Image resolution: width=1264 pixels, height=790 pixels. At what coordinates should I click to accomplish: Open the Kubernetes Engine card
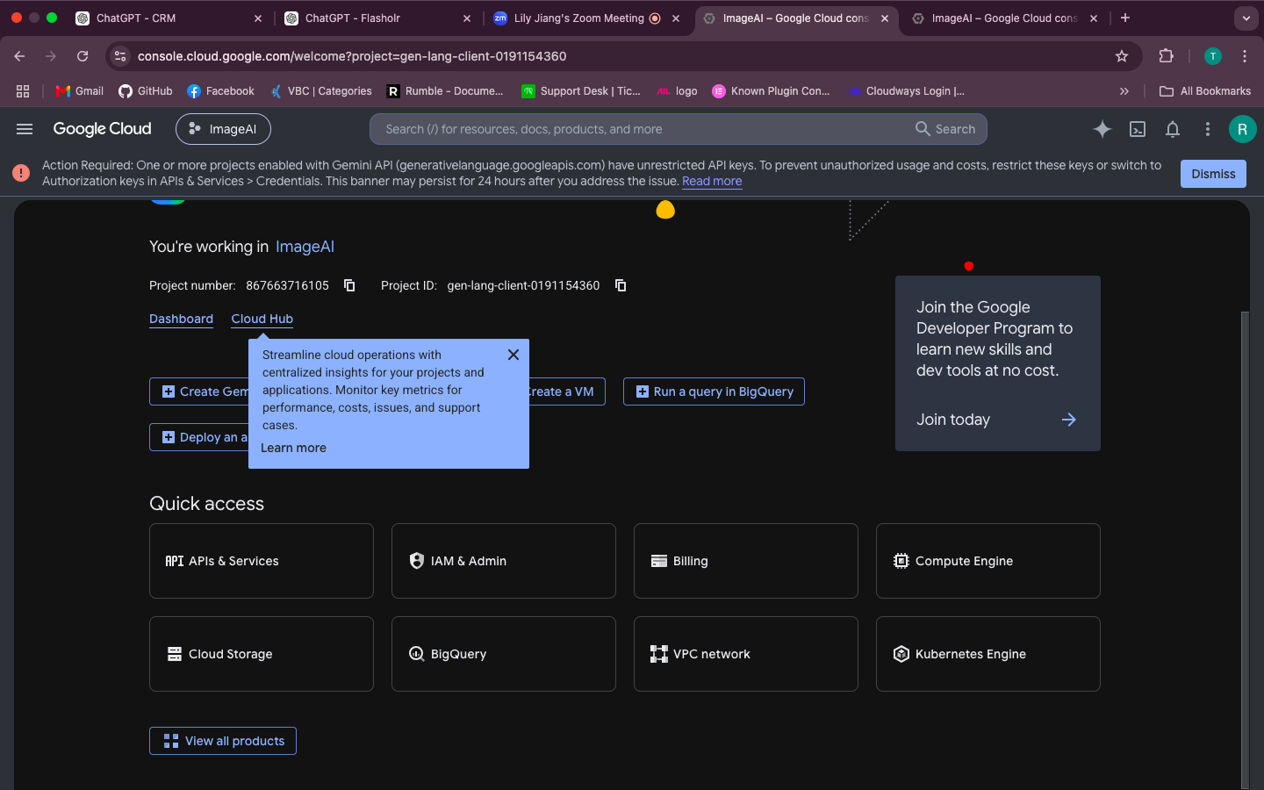(x=988, y=654)
